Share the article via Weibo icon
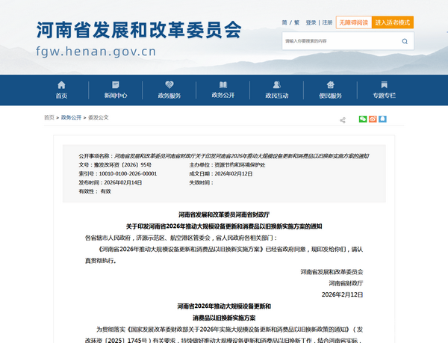This screenshot has width=448, height=343. pos(373,119)
